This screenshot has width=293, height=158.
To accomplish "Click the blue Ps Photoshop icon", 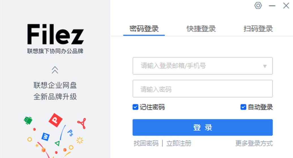I will click(x=70, y=132).
